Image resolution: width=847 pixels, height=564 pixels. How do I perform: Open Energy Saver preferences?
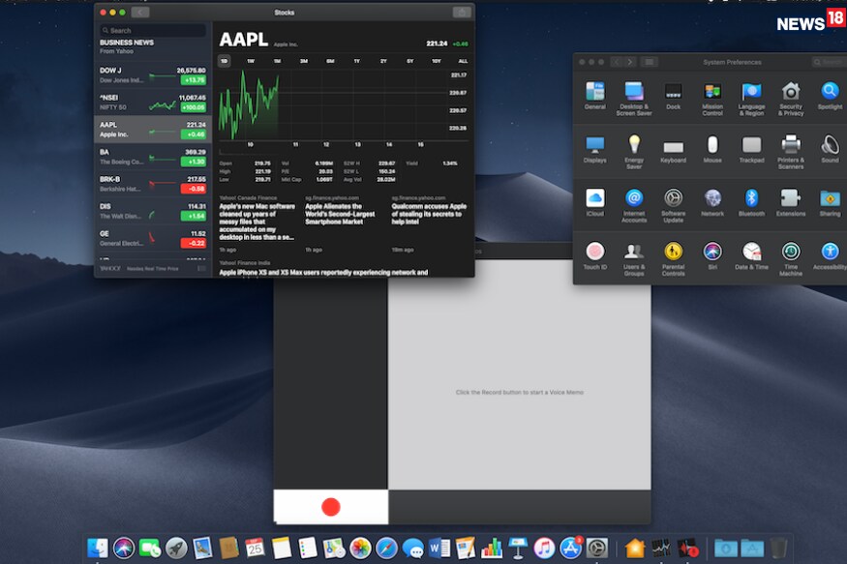(634, 152)
